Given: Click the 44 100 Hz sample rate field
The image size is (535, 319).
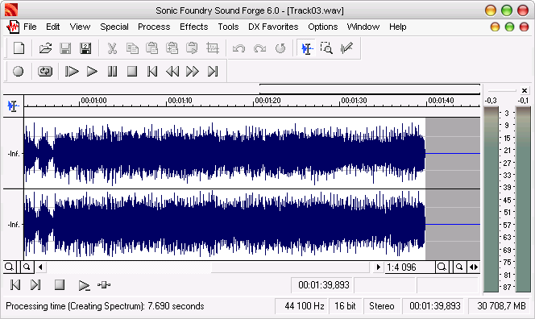Looking at the screenshot, I should (x=301, y=306).
